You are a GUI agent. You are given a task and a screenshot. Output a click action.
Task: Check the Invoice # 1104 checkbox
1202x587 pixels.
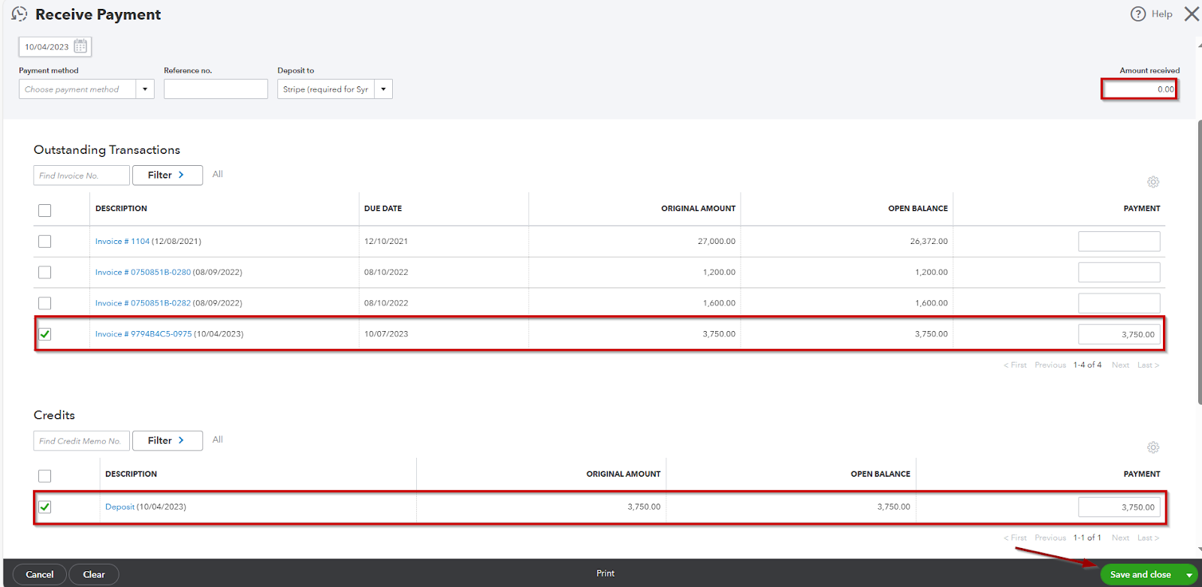click(45, 242)
